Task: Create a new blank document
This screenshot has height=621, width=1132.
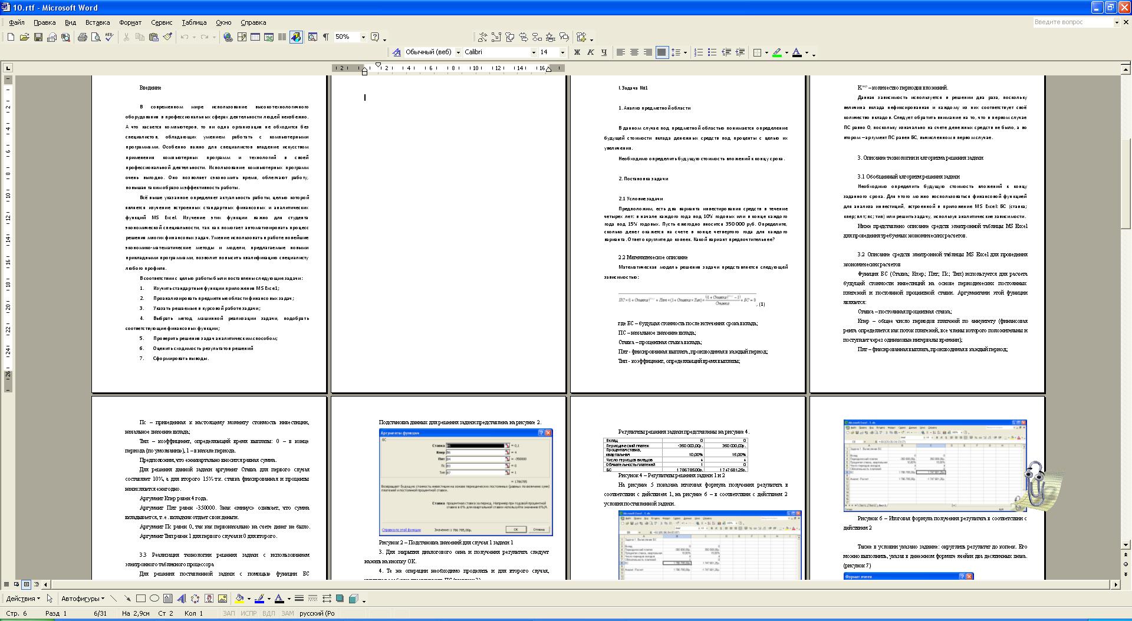Action: coord(11,37)
